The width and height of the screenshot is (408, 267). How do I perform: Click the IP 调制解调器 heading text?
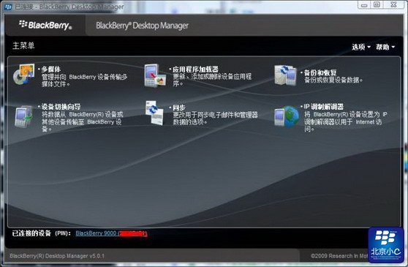point(324,107)
